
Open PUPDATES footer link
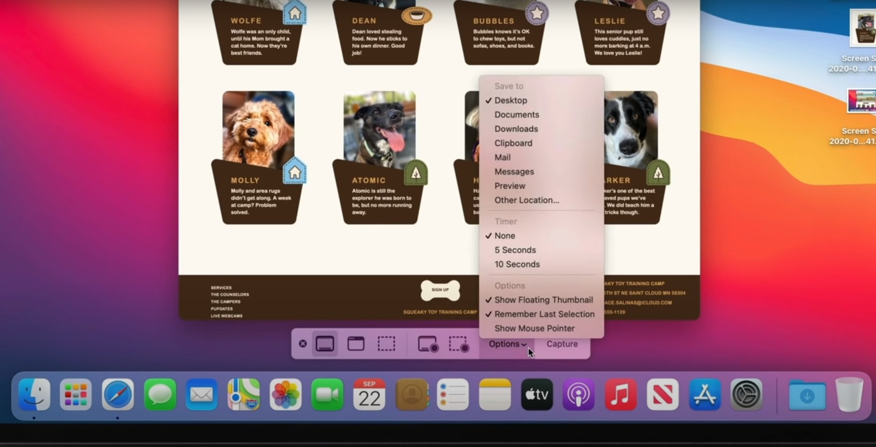221,309
